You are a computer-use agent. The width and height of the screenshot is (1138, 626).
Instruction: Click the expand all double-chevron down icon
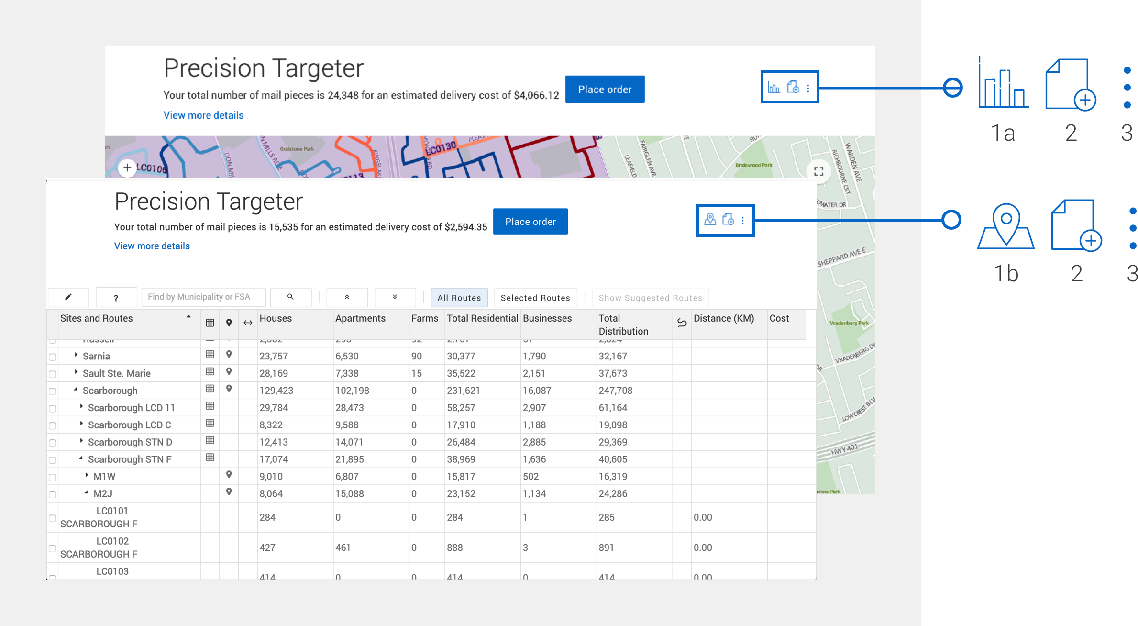(395, 297)
